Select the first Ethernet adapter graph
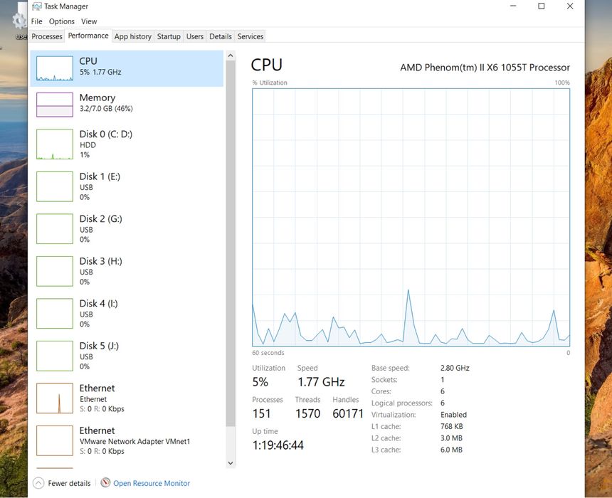Image resolution: width=612 pixels, height=498 pixels. (55, 398)
